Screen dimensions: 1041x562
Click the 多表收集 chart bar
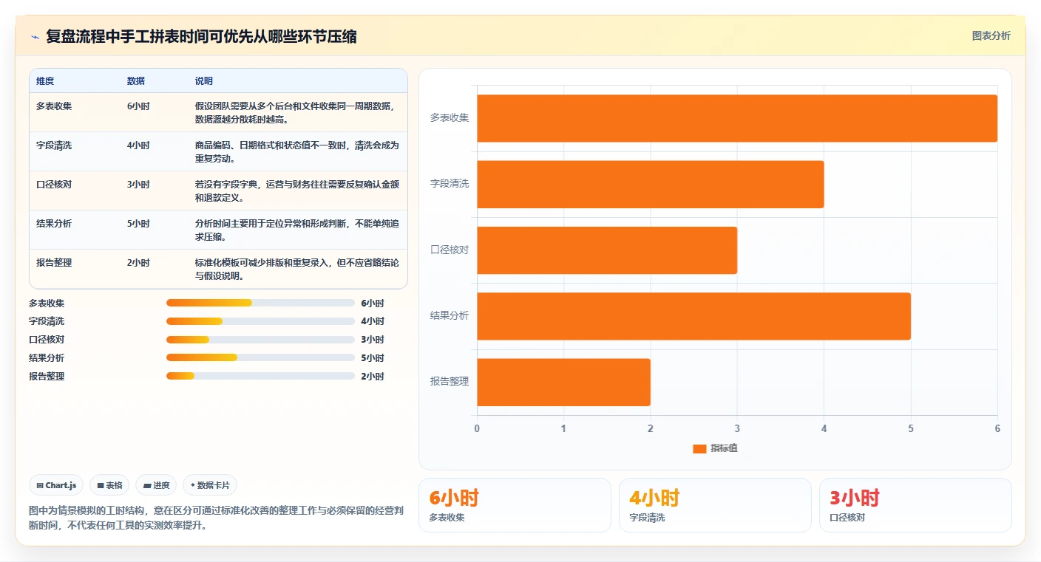point(737,118)
